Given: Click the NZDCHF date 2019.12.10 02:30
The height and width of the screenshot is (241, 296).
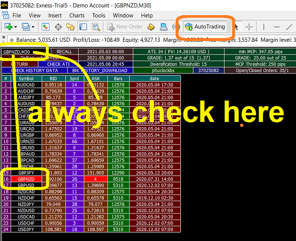Looking at the screenshot, I should coord(155,198).
